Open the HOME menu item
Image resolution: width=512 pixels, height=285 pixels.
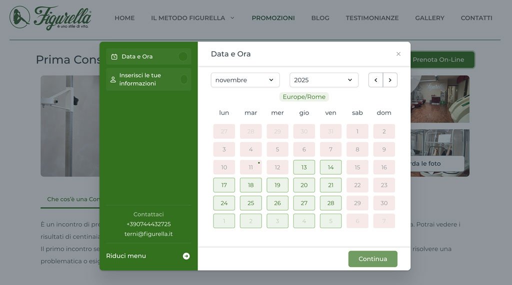tap(124, 18)
